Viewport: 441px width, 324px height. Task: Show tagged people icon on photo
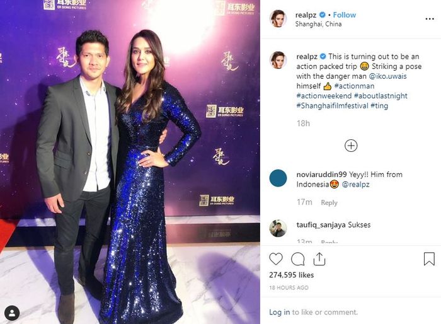click(x=12, y=313)
